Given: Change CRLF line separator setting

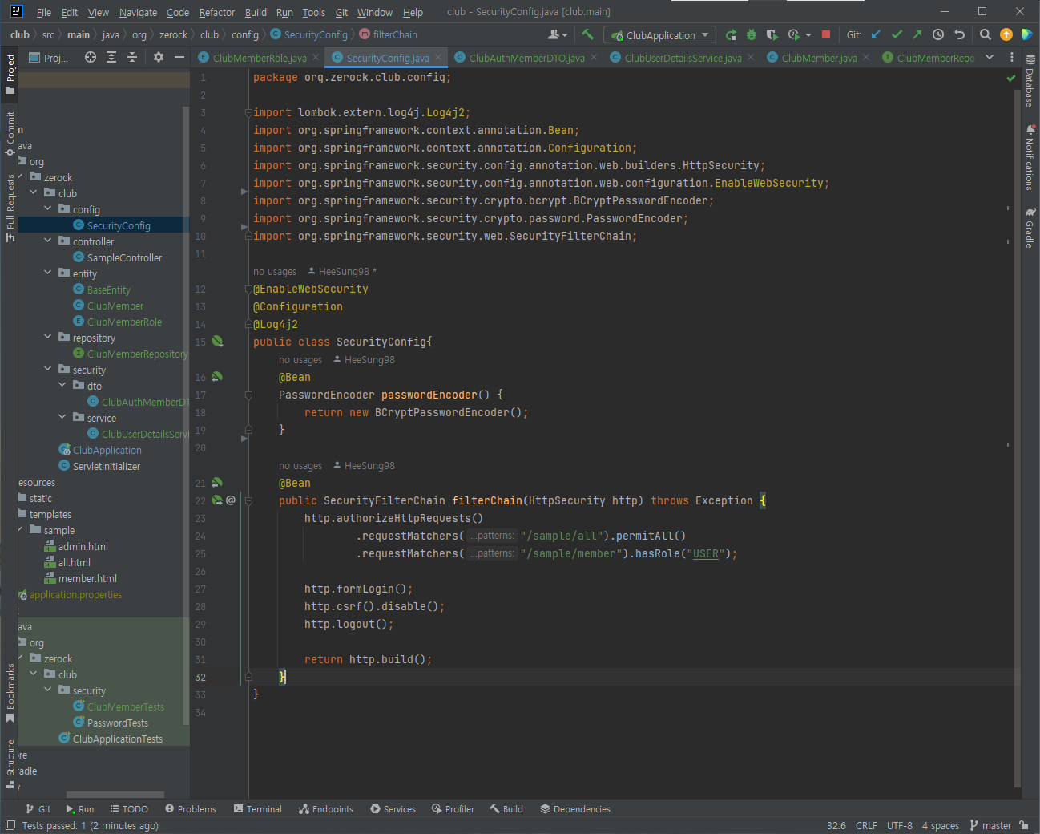Looking at the screenshot, I should coord(866,825).
